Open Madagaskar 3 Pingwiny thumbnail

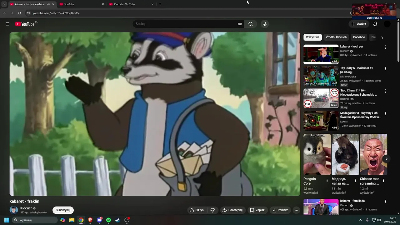pyautogui.click(x=321, y=121)
